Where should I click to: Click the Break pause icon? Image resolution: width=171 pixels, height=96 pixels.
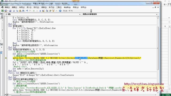(37, 11)
